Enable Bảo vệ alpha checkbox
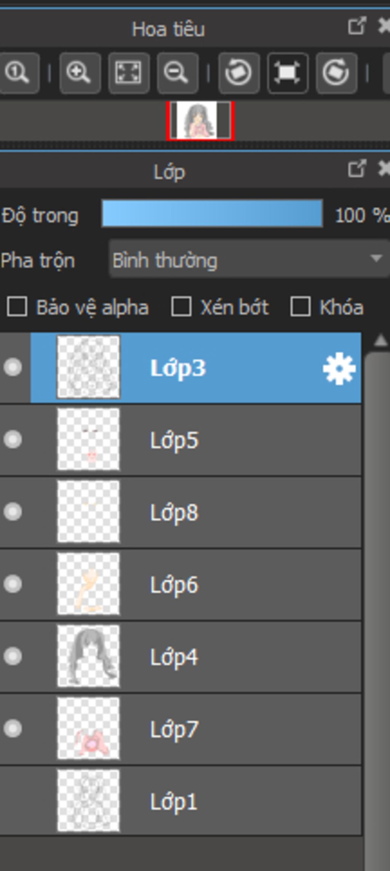Viewport: 390px width, 871px height. click(x=17, y=307)
